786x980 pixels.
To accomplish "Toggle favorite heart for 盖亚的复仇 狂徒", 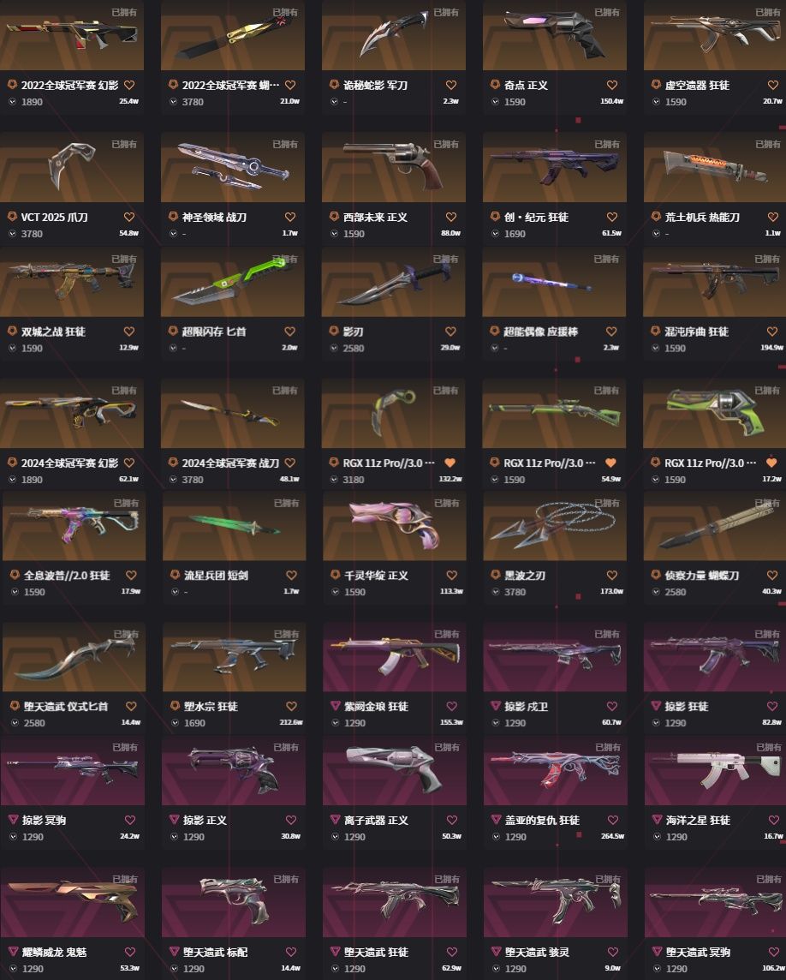I will point(613,820).
